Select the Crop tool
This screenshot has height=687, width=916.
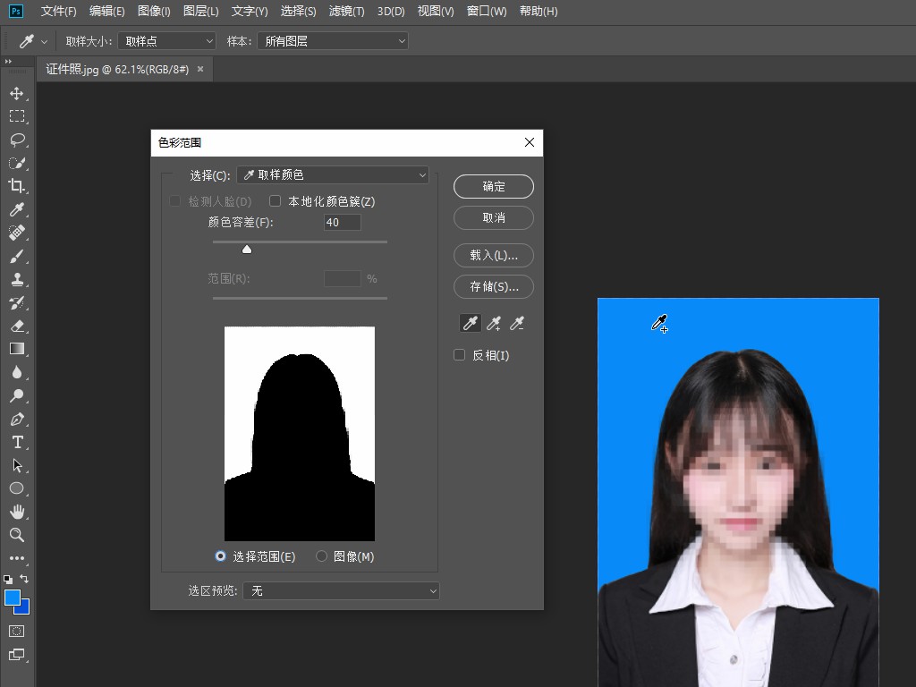point(16,186)
